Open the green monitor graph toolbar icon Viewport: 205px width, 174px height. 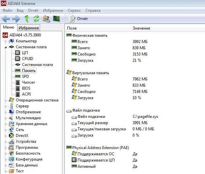coord(57,19)
